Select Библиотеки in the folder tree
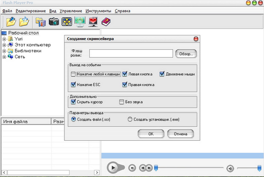The height and width of the screenshot is (177, 264). 28,51
